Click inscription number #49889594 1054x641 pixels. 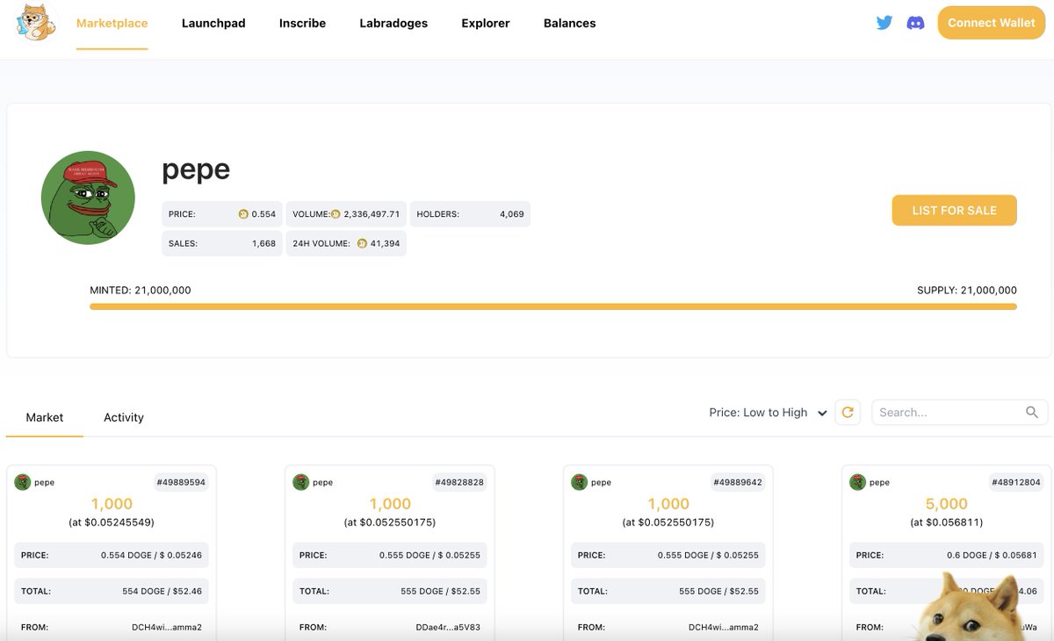point(182,482)
